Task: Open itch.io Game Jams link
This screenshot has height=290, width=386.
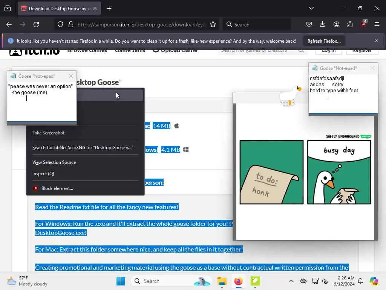Action: (130, 51)
